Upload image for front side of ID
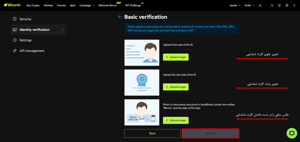 pos(176,57)
